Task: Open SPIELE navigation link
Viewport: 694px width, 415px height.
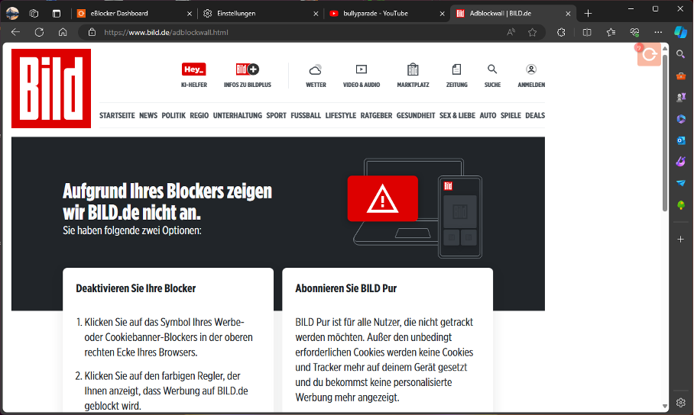Action: (511, 115)
